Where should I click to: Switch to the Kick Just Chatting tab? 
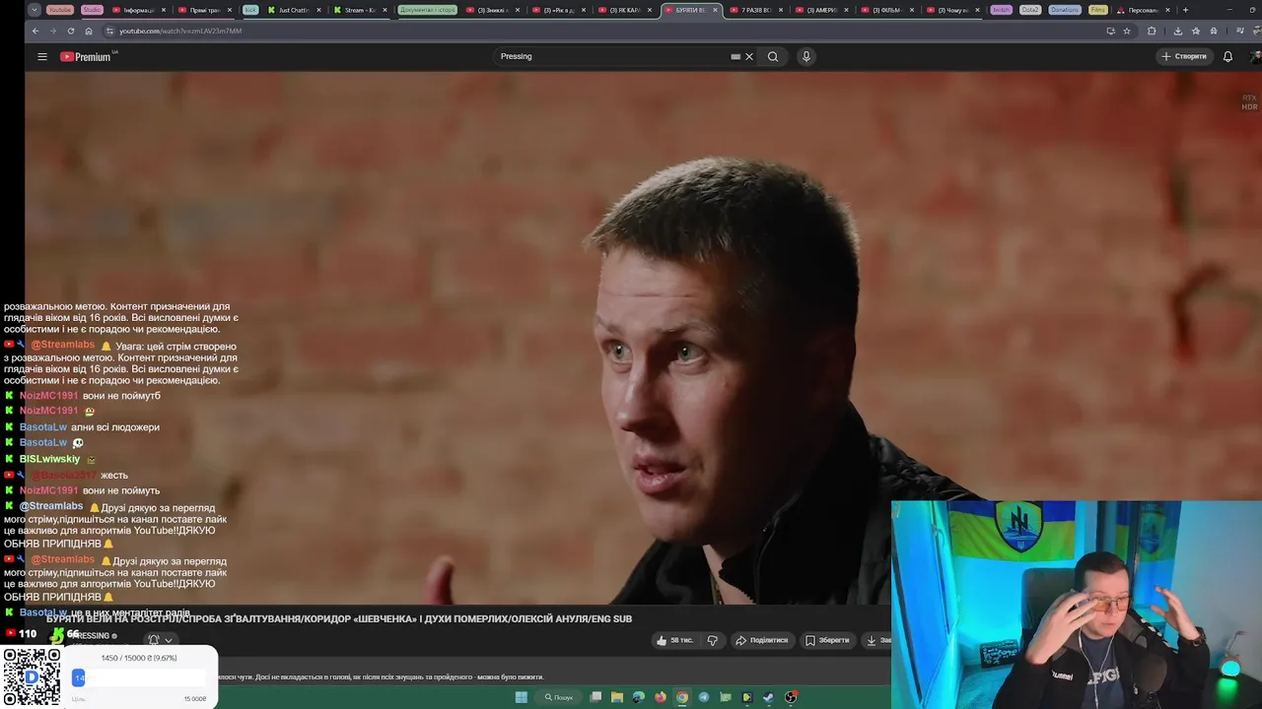(x=294, y=10)
